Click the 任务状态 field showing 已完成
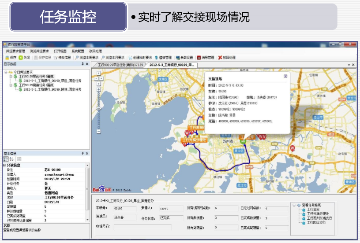The image size is (360, 243). [x=171, y=218]
